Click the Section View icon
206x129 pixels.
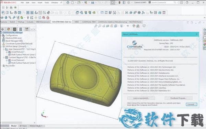pyautogui.click(x=108, y=26)
